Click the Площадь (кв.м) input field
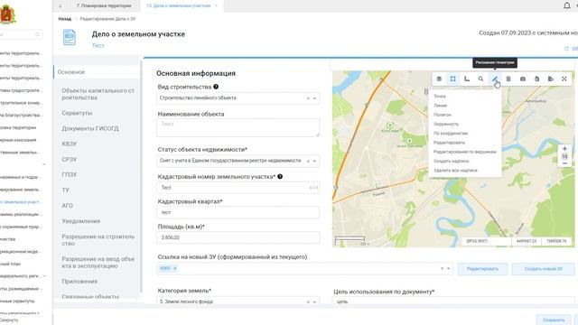This screenshot has width=578, height=325. [238, 237]
